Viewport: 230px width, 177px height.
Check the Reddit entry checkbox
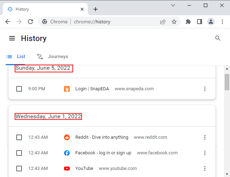click(x=19, y=137)
